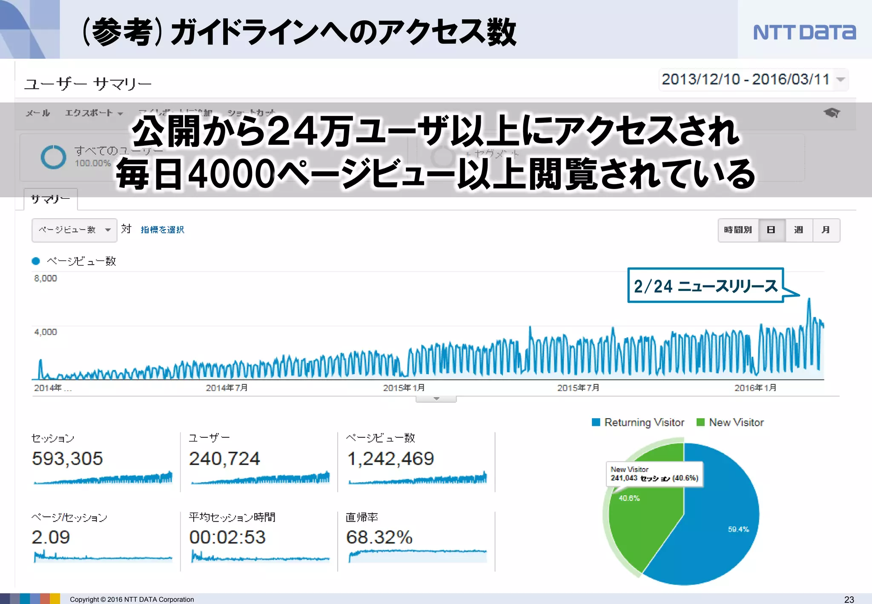
Task: Select the サマリー tab
Action: click(51, 199)
